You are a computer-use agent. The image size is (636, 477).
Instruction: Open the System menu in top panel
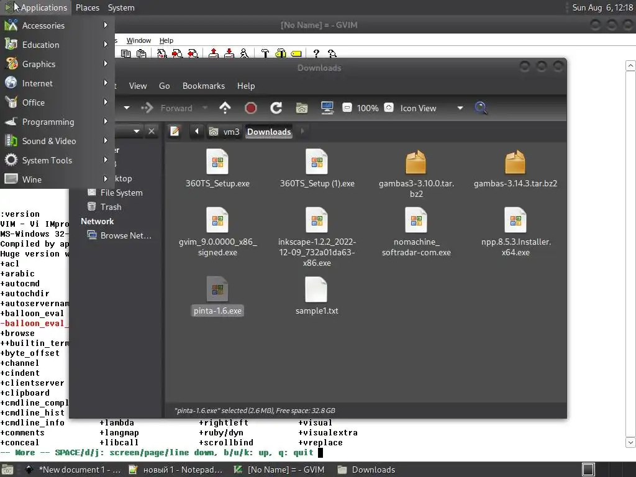(121, 7)
